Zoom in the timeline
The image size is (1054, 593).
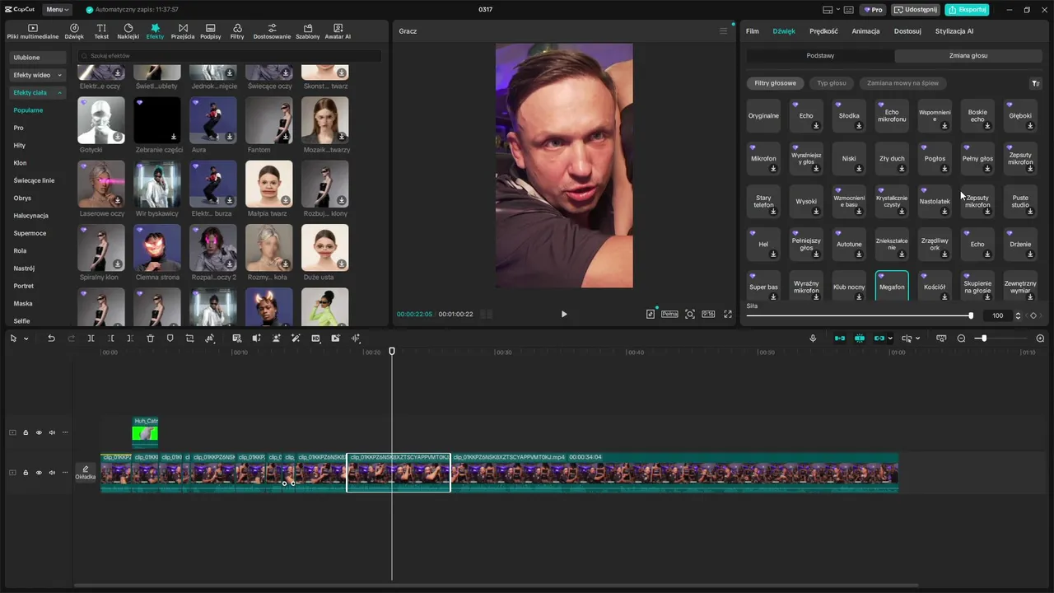pyautogui.click(x=1040, y=339)
